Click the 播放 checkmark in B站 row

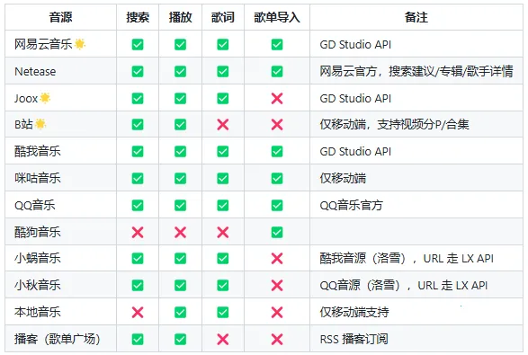pyautogui.click(x=180, y=125)
